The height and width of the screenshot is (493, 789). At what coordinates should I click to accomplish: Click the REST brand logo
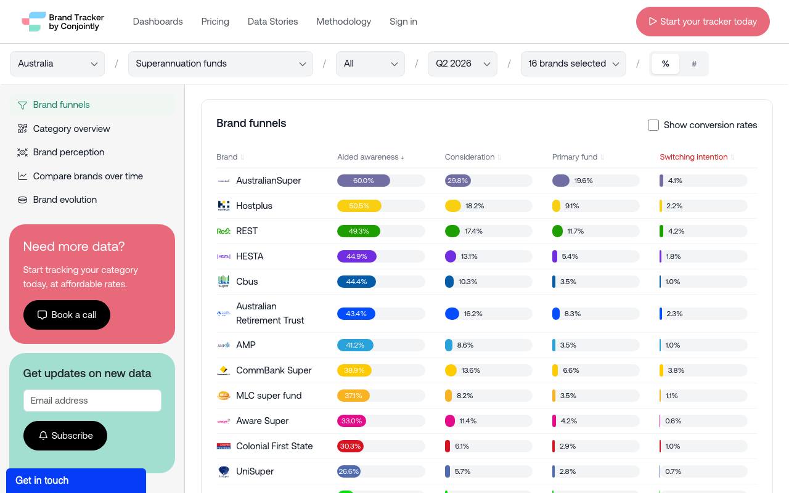click(224, 231)
